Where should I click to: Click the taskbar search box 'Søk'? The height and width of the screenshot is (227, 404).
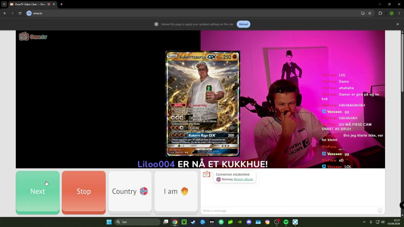(137, 222)
